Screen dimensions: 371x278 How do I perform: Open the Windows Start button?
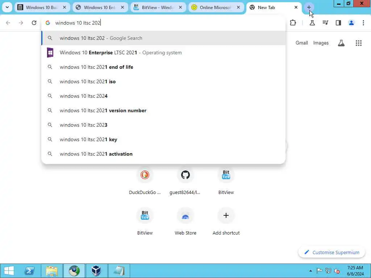point(9,271)
